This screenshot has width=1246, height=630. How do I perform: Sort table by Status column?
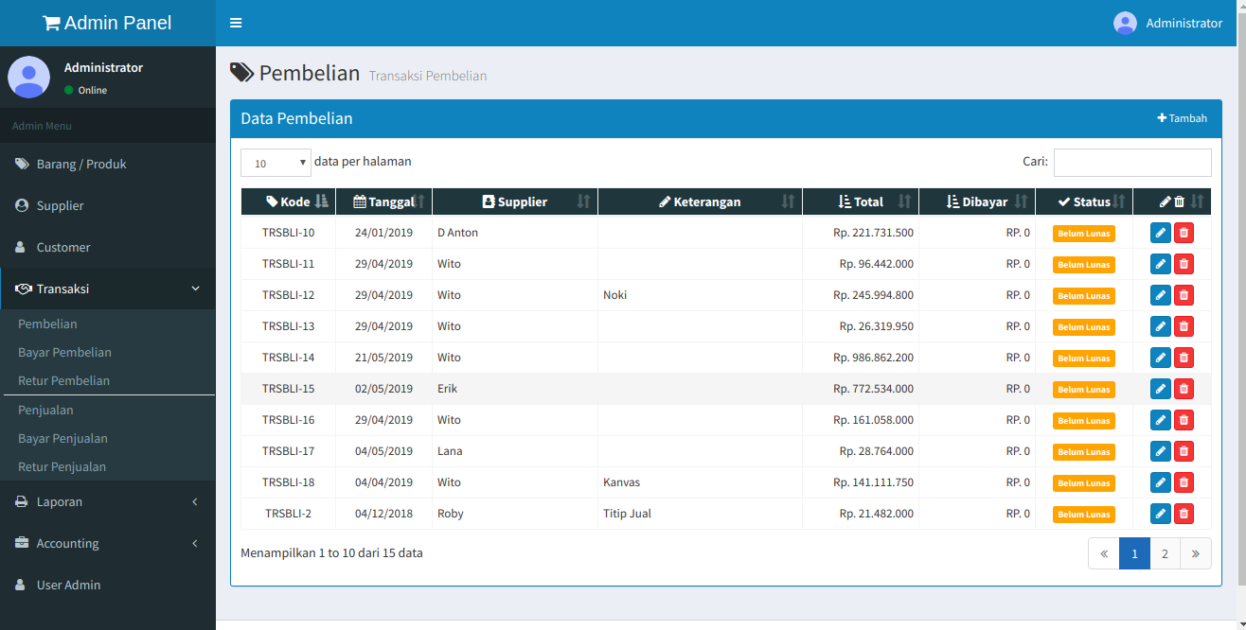(x=1084, y=201)
